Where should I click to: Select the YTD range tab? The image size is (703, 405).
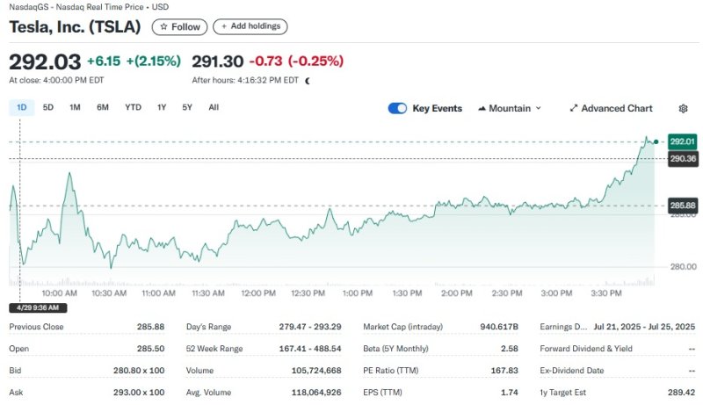[x=133, y=107]
